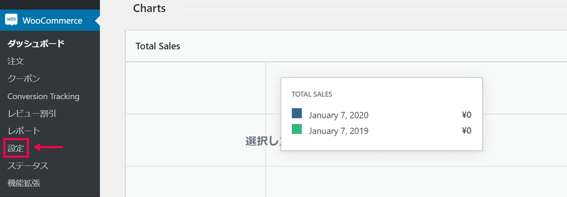
Task: Click the 選択し chart placeholder text
Action: 263,141
